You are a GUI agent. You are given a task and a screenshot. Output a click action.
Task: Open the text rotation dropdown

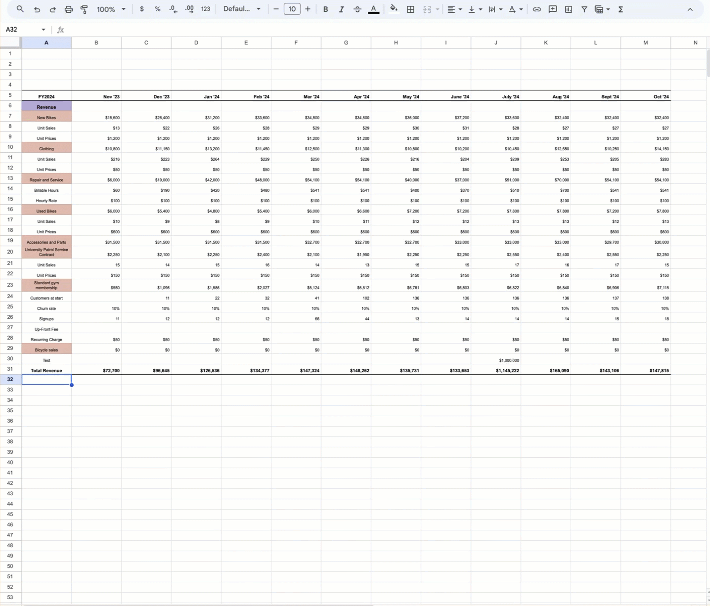(x=516, y=9)
